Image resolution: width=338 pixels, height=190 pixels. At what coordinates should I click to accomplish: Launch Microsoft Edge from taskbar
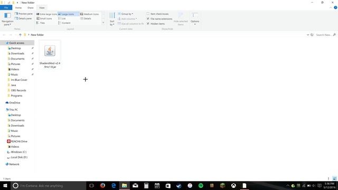click(x=114, y=185)
